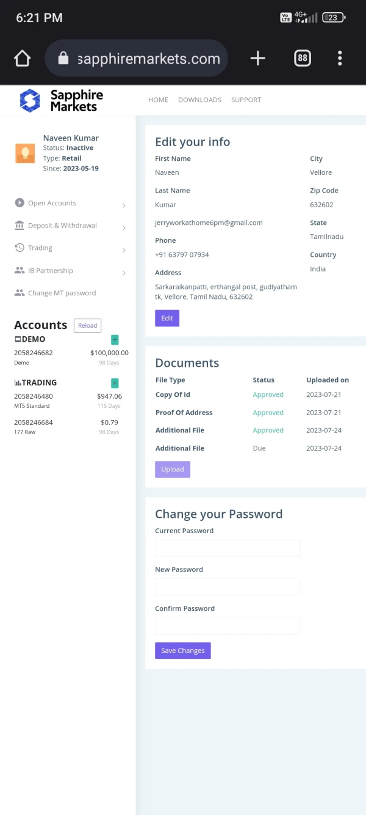Click the 2023-07-21 date for Proof Of Address
The image size is (366, 815).
tap(324, 413)
